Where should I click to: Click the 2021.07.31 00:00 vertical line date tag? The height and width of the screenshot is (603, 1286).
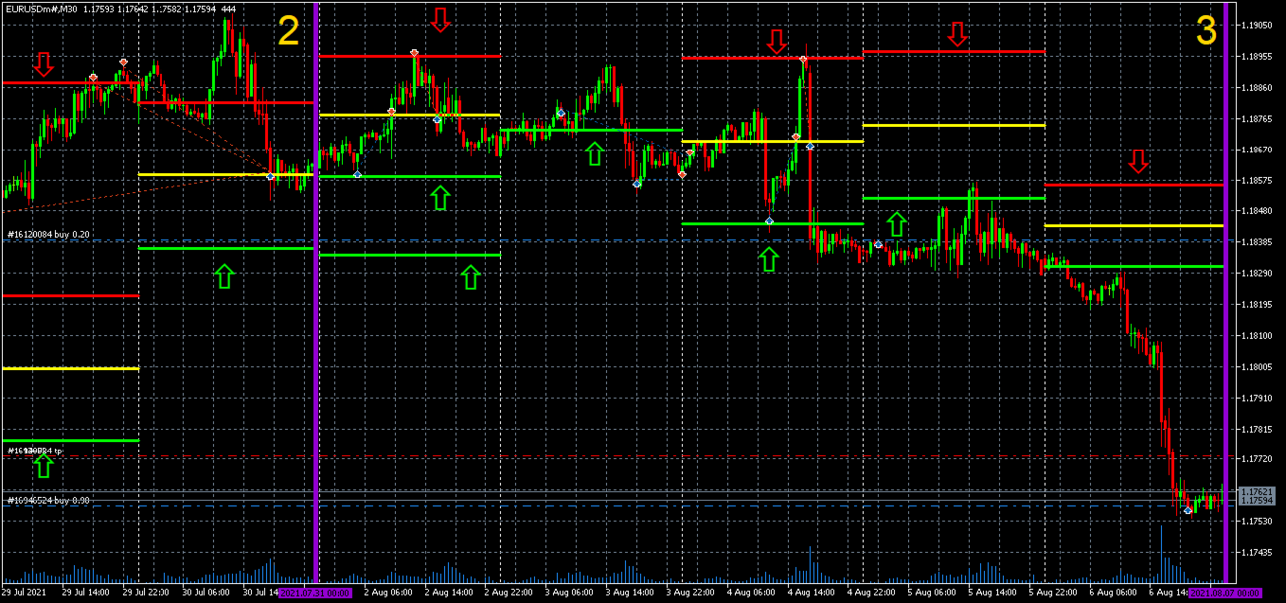point(315,593)
